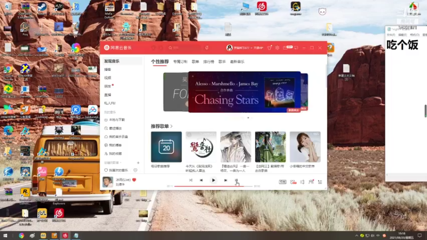The height and width of the screenshot is (240, 427).
Task: Expand the 推荐歌单 section arrow
Action: click(x=171, y=126)
